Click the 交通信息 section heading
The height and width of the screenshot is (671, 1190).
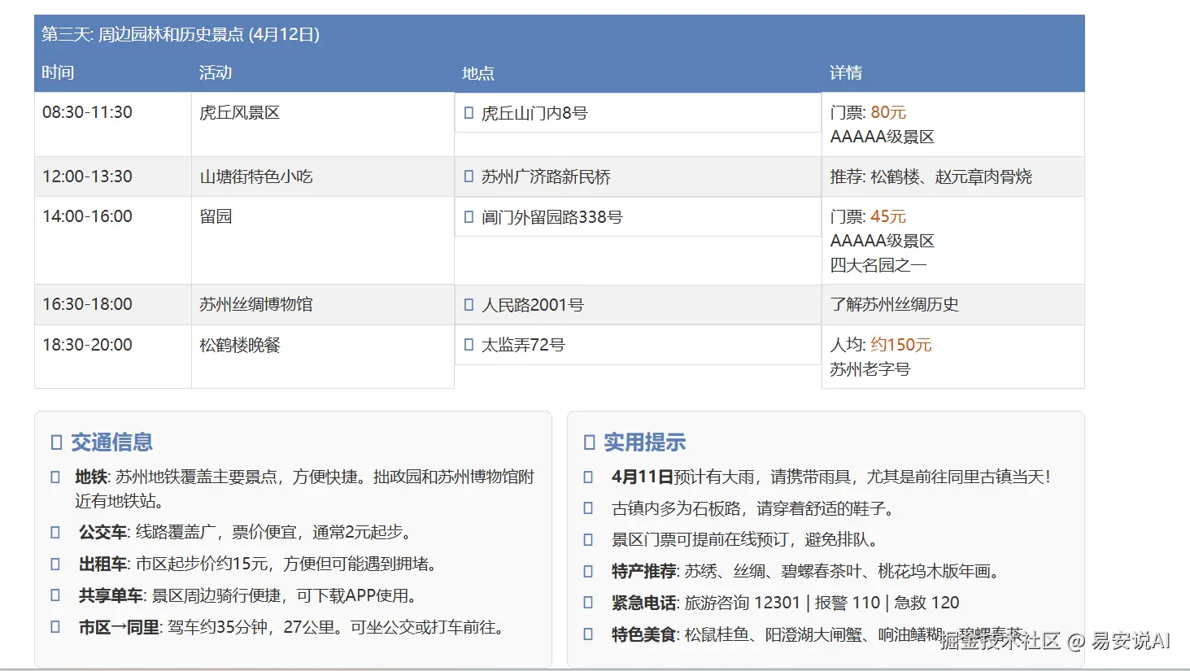tap(111, 442)
